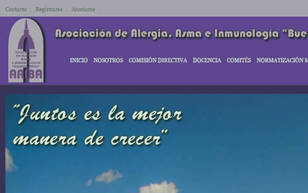Select the COMITÉS menu item
Viewport: 308px width, 193px height.
(239, 60)
